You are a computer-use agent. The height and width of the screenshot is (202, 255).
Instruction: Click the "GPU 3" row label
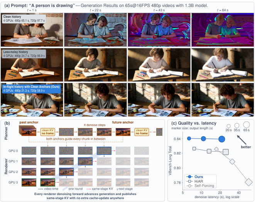[13, 182]
